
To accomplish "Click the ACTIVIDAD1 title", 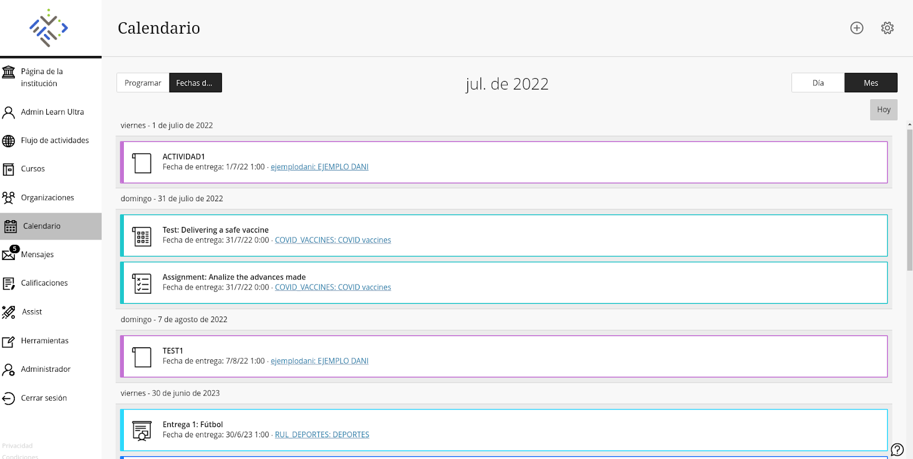I will (x=183, y=157).
